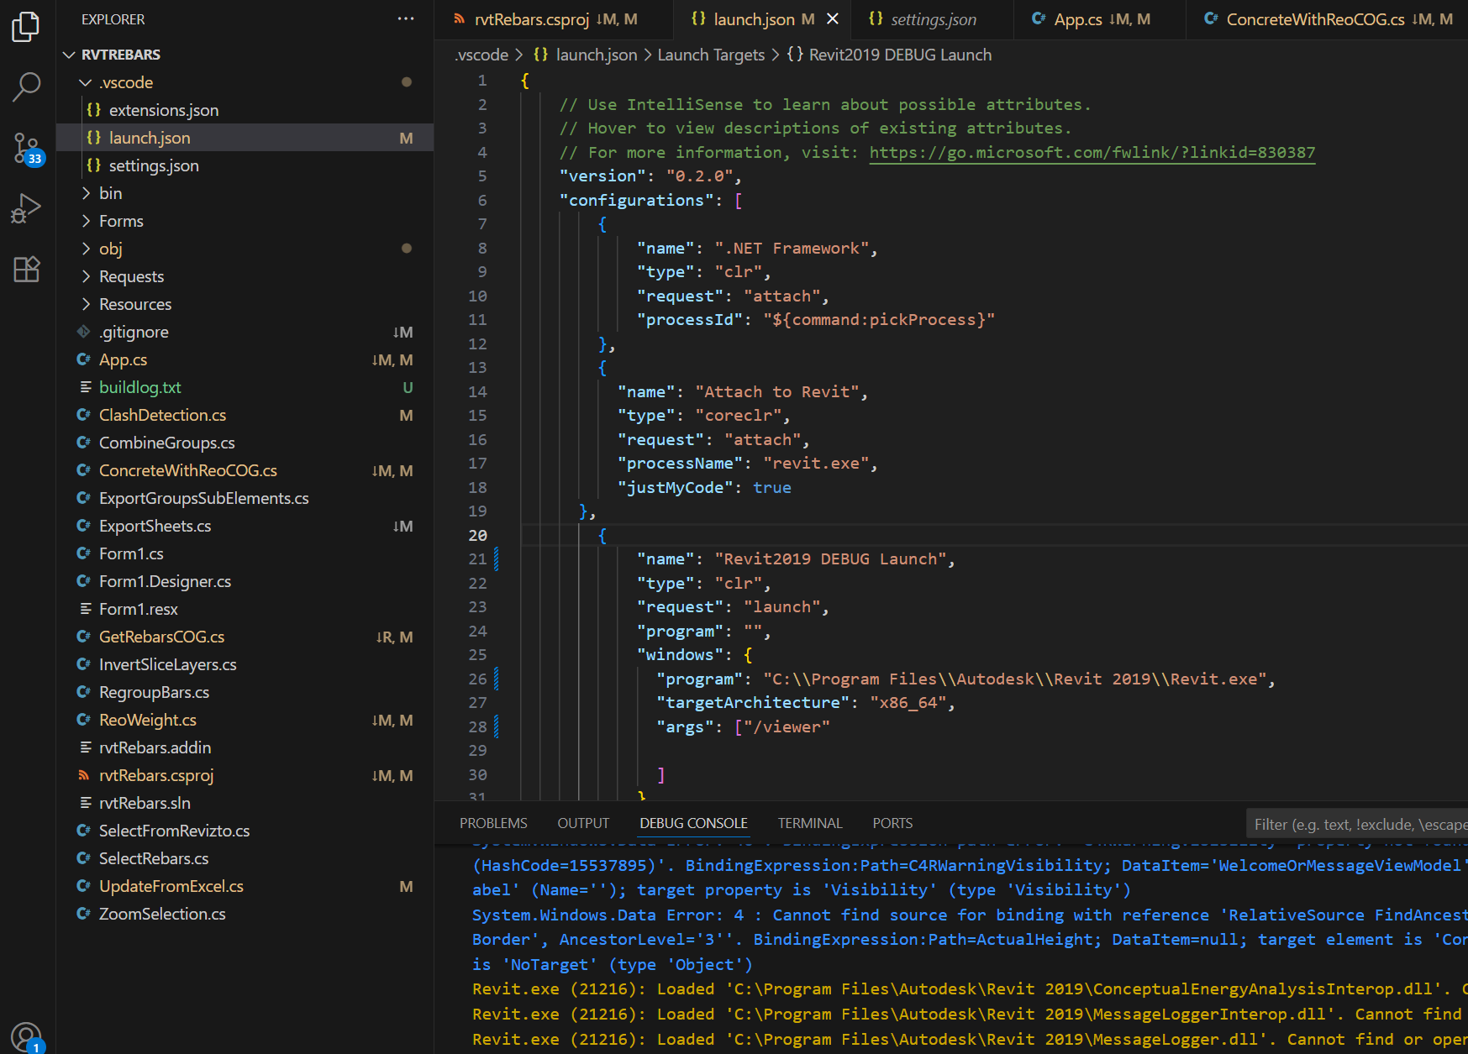Close the launch.json editor tab
1468x1054 pixels.
833,18
